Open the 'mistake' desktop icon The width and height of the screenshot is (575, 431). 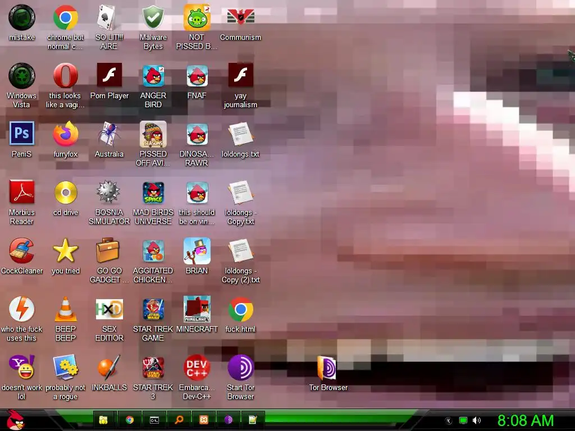[x=22, y=17]
